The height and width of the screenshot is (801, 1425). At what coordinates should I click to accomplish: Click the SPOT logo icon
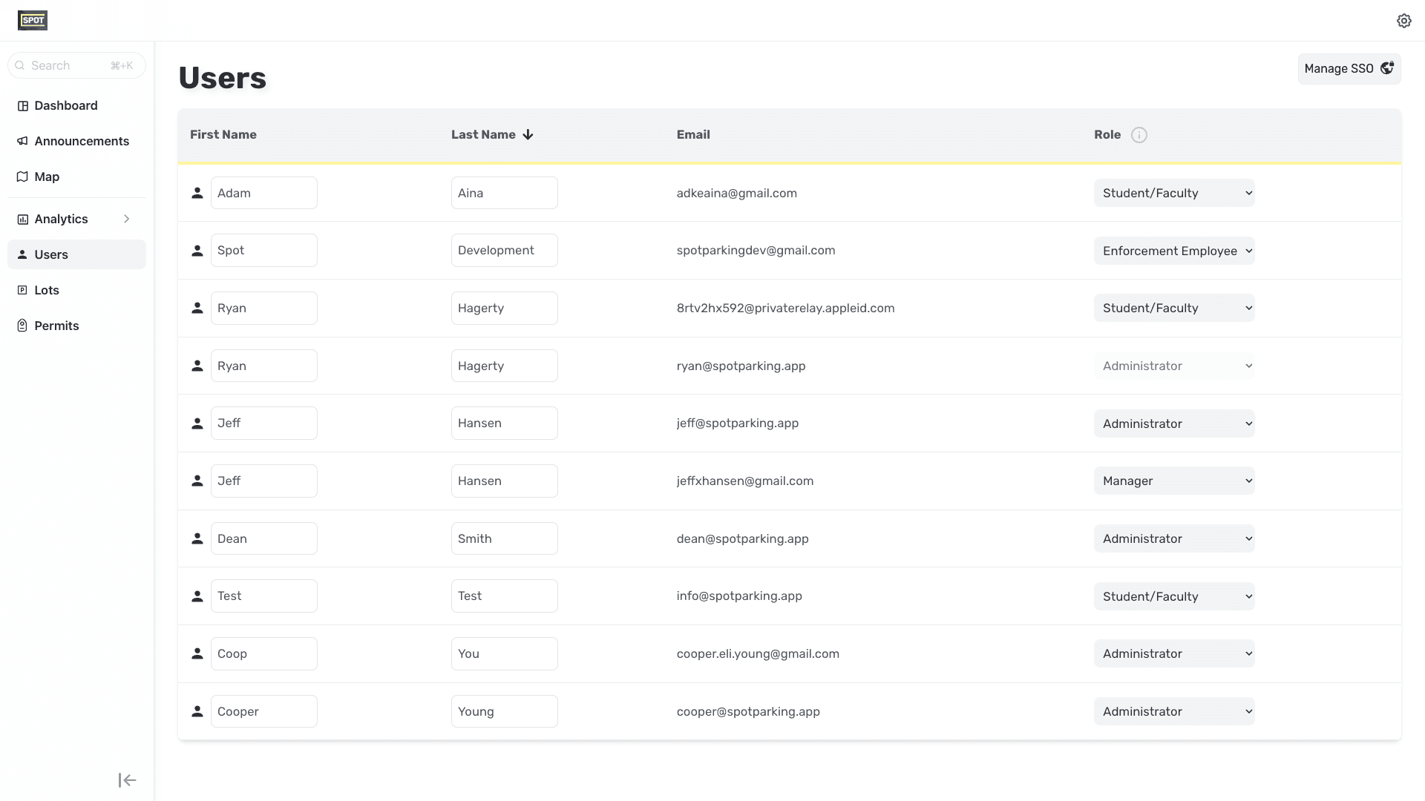pos(33,21)
